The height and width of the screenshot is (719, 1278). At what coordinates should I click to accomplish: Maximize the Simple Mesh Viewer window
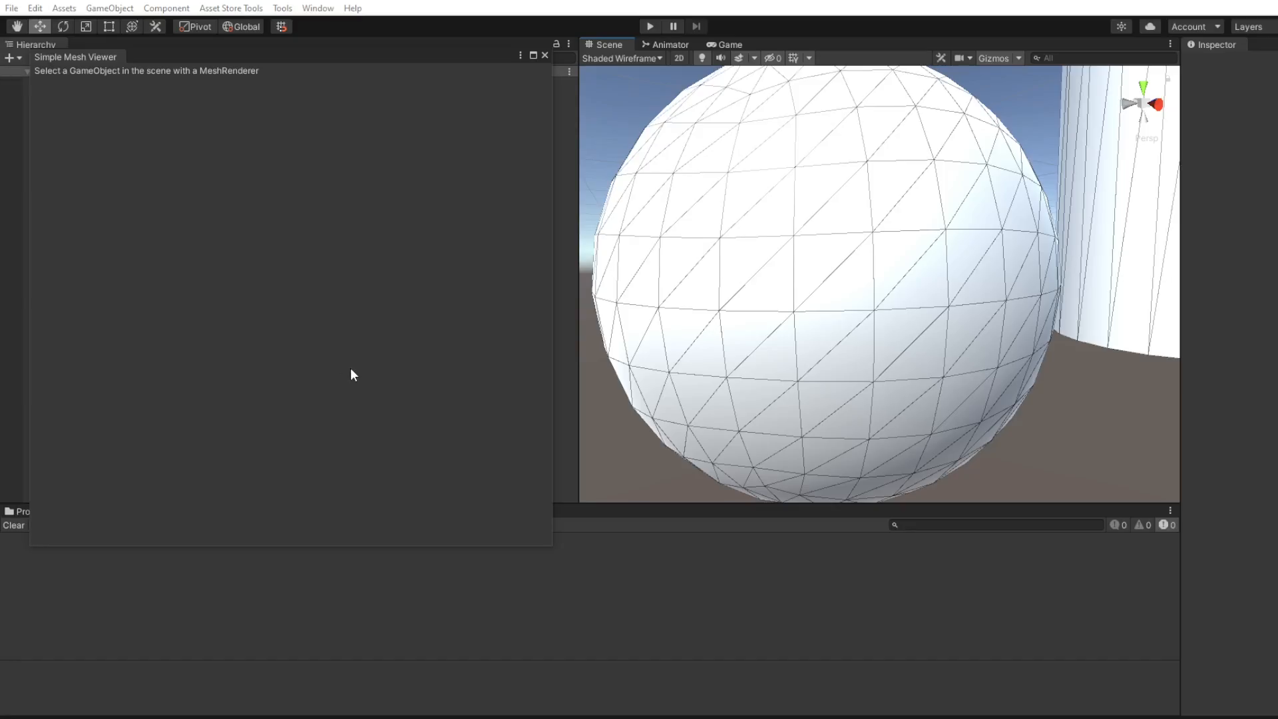533,55
